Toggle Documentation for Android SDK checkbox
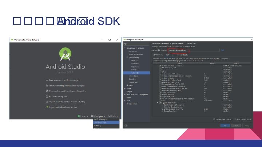Image resolution: width=262 pixels, height=147 pixels. click(160, 84)
